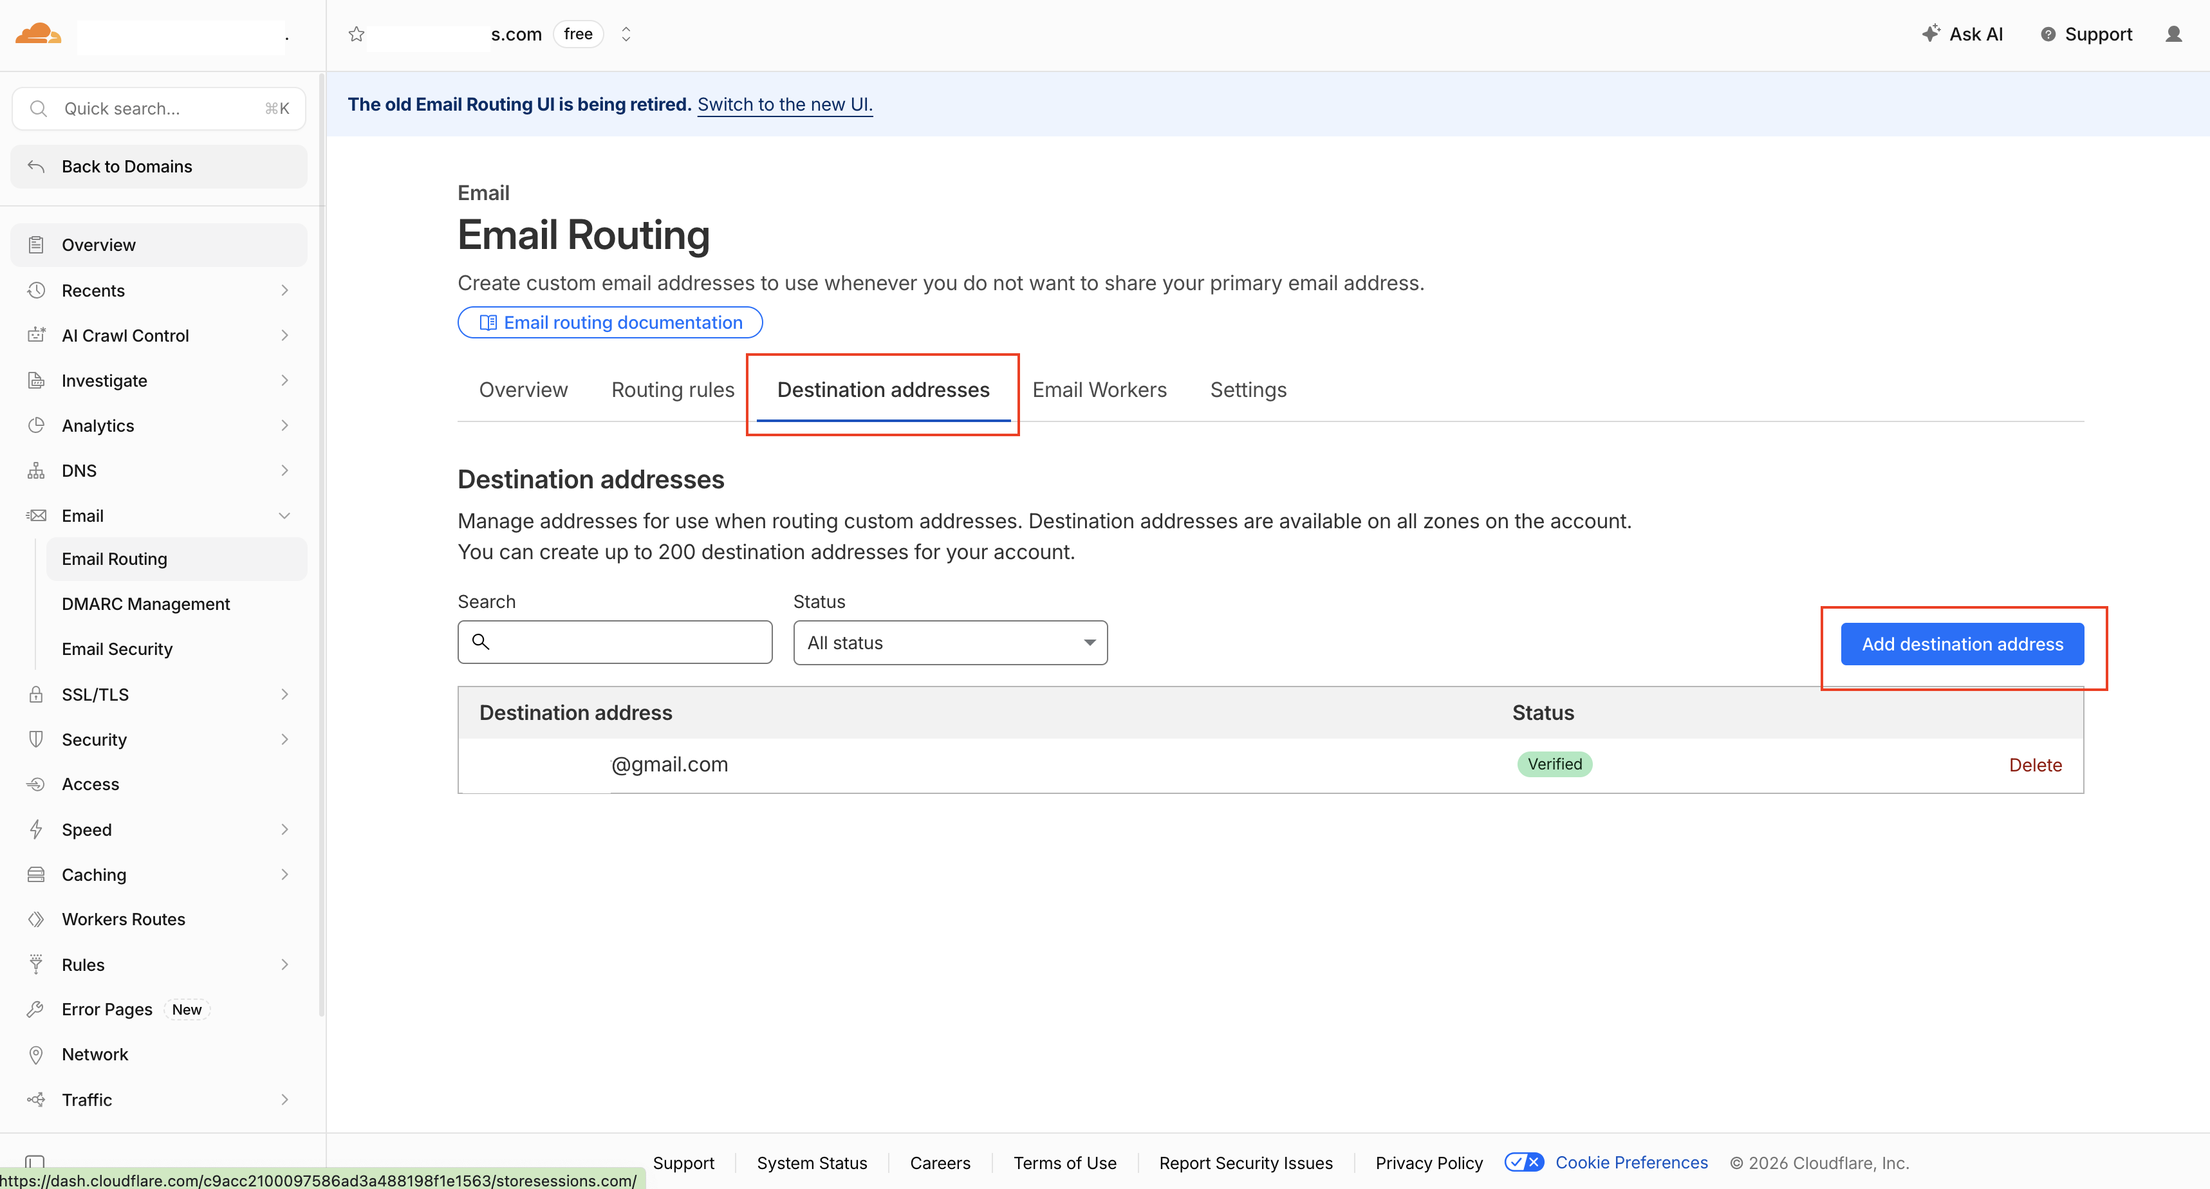The image size is (2210, 1189).
Task: Open Report Security Issues footer link
Action: (x=1246, y=1163)
